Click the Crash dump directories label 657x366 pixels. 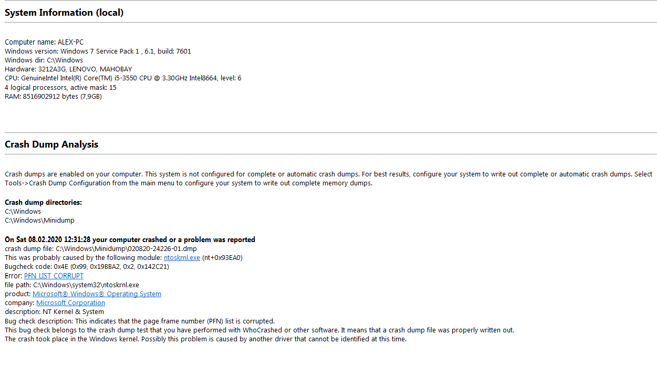[x=43, y=202]
